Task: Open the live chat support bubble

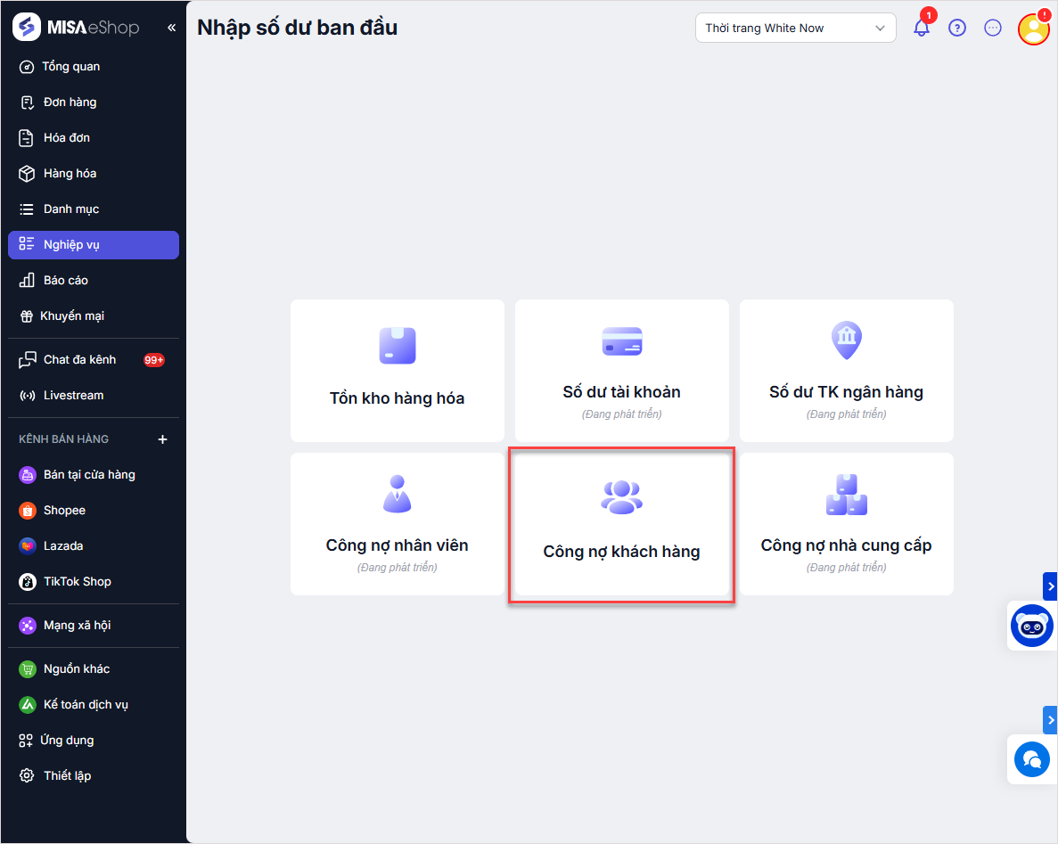Action: click(x=1031, y=759)
